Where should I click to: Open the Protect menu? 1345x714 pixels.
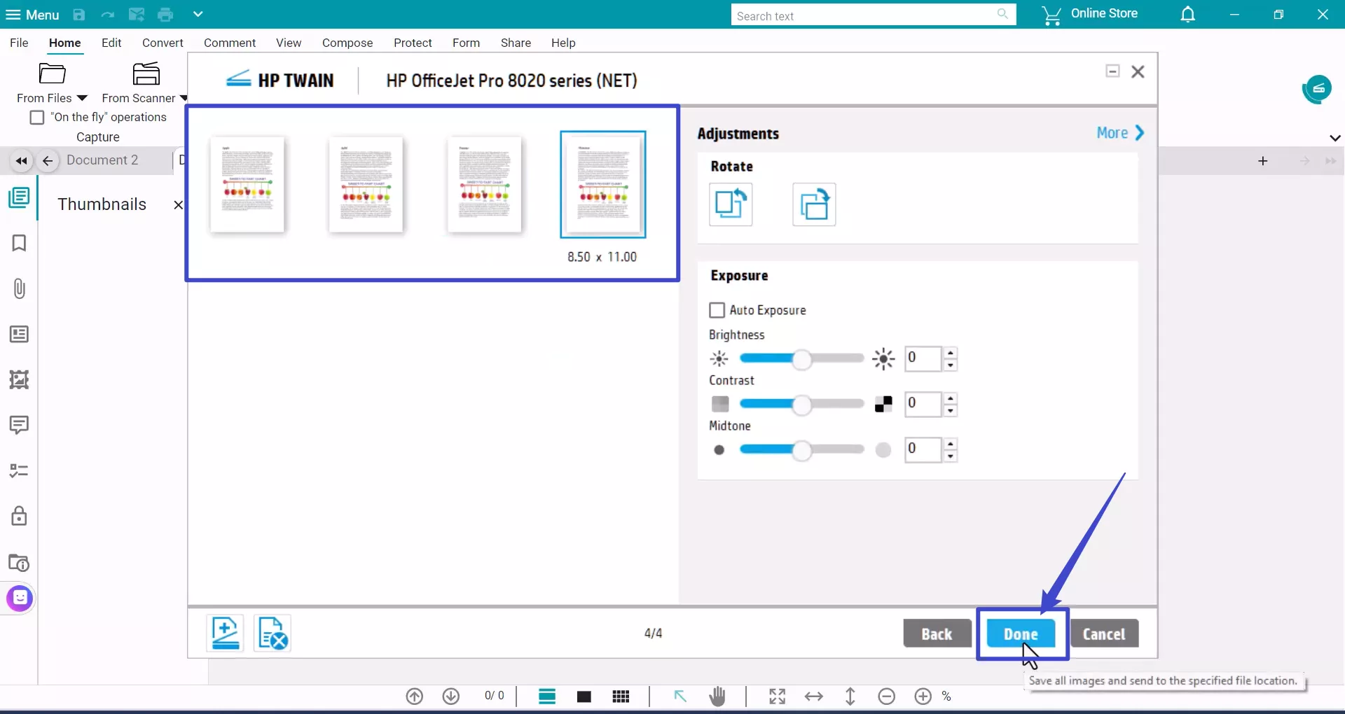click(x=413, y=43)
